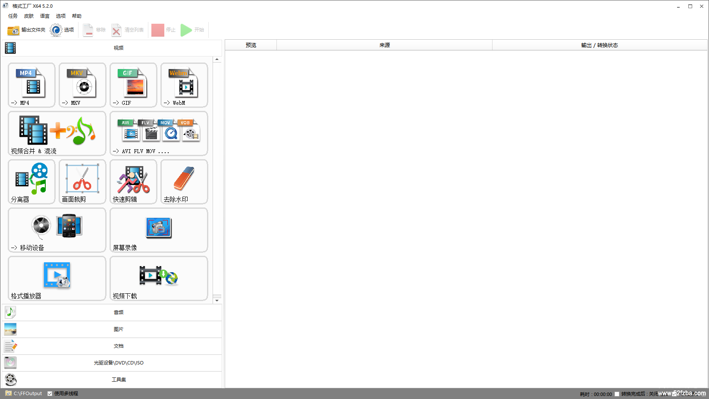
Task: Open the MP4 video conversion tile
Action: 31,85
